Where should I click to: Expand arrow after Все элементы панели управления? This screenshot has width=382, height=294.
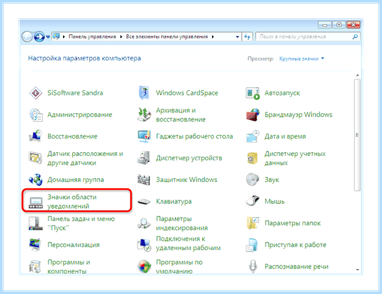pos(213,37)
